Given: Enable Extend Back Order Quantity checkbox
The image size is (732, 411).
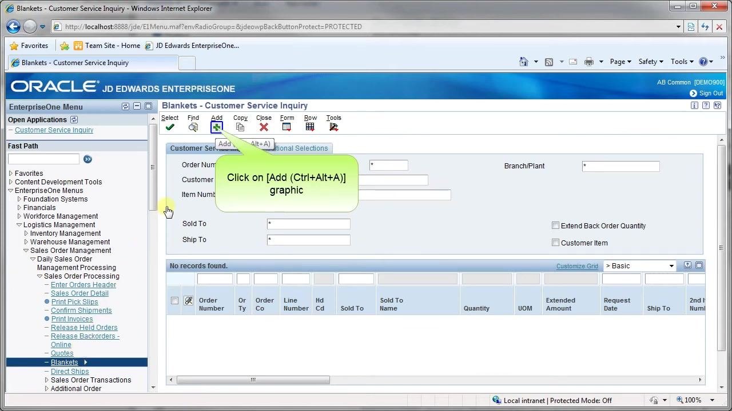Looking at the screenshot, I should (x=555, y=225).
